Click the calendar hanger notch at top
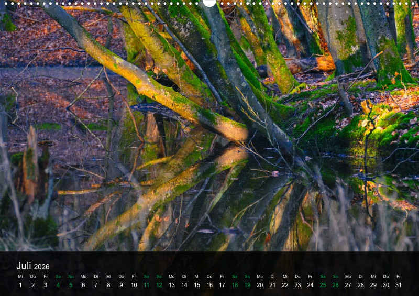The image size is (419, 296). coord(210,3)
